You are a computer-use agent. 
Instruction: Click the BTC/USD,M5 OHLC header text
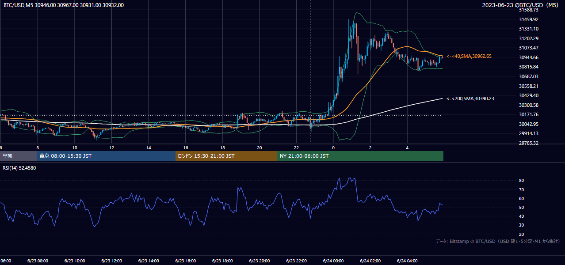pos(64,5)
